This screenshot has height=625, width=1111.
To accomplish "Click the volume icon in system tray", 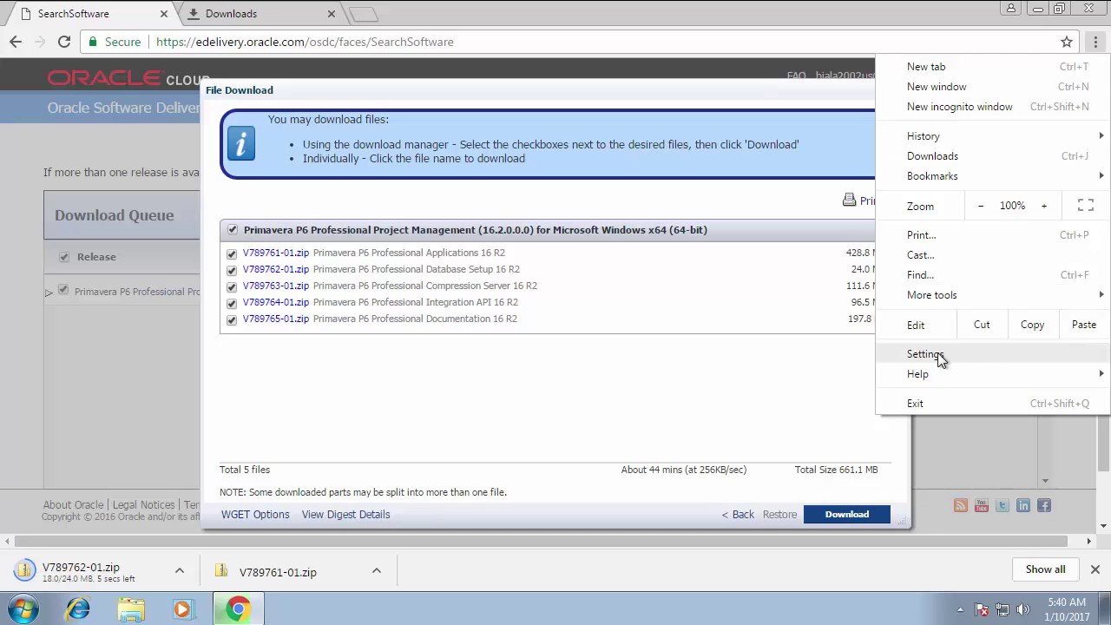I will [1023, 609].
